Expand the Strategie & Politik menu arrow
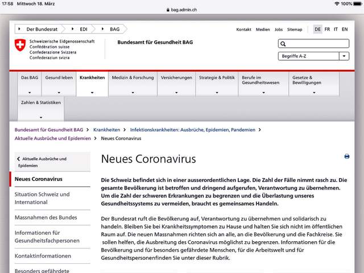 [x=217, y=93]
